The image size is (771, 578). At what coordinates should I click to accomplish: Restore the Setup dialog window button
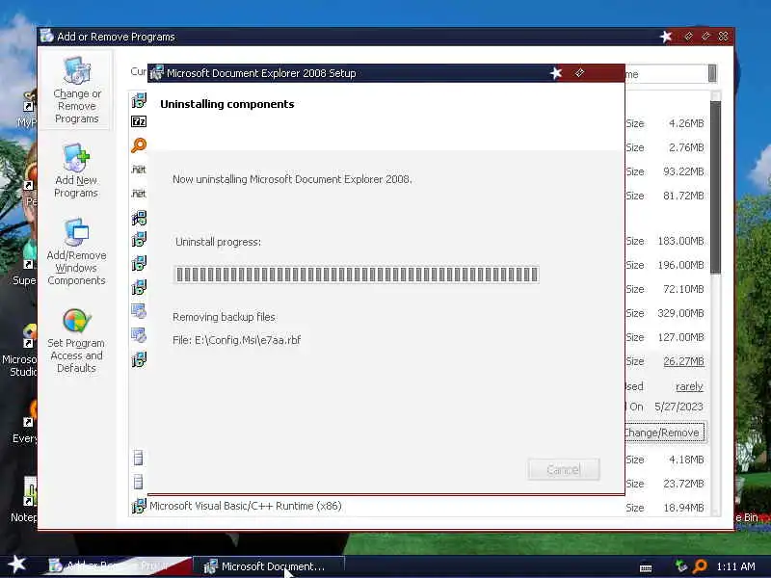(x=580, y=73)
